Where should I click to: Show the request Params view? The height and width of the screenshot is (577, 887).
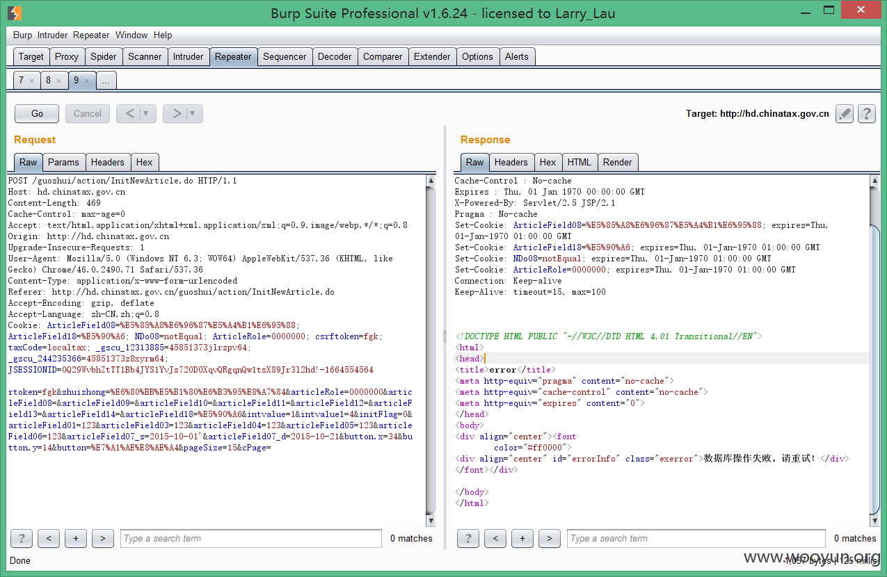click(64, 162)
